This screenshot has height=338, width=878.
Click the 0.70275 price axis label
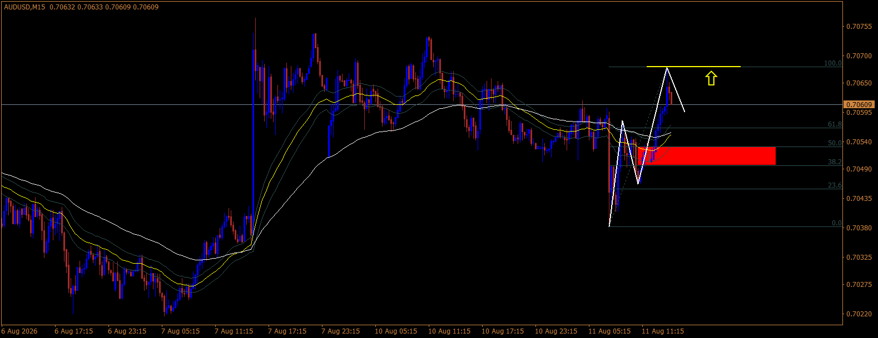(859, 285)
